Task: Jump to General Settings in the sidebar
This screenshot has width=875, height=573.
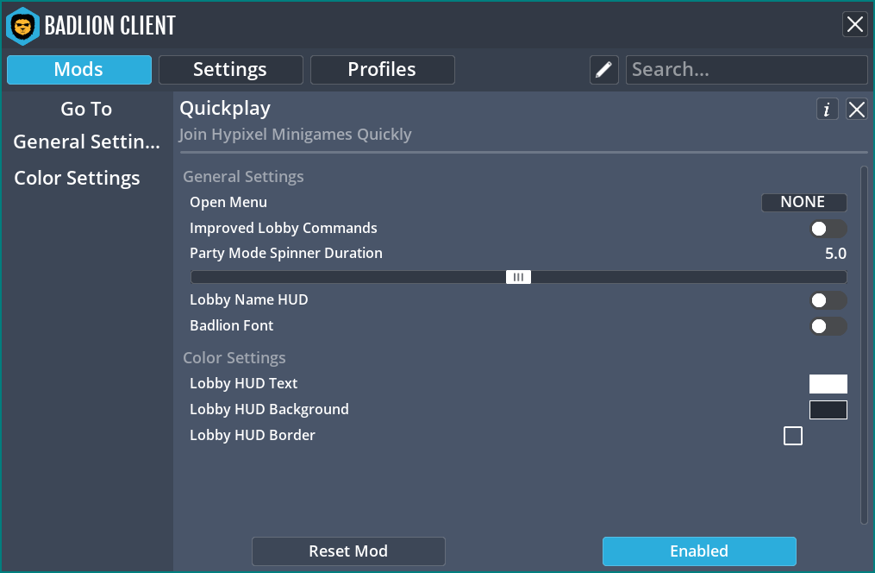Action: (85, 142)
